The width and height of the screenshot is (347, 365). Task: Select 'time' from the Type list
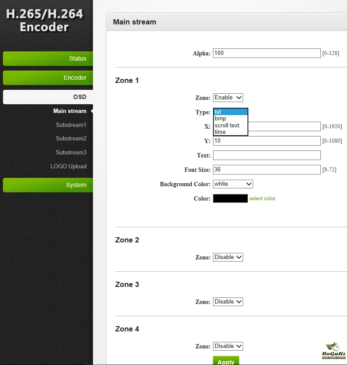(x=220, y=132)
